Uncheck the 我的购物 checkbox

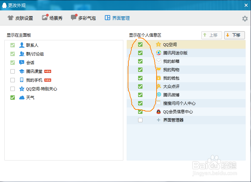pos(140,70)
